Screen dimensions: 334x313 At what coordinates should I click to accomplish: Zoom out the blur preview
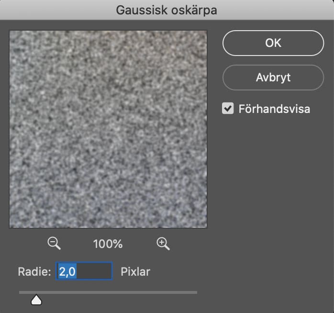(54, 243)
